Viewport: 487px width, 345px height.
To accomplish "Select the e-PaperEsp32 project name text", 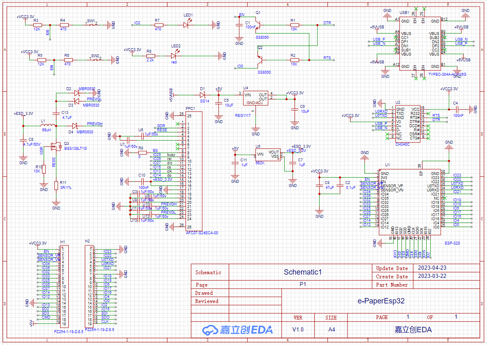I will pos(380,301).
